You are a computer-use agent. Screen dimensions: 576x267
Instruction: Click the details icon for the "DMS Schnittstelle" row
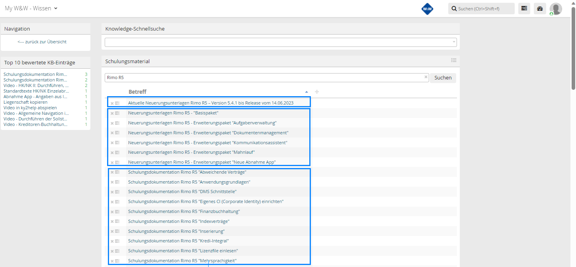pyautogui.click(x=117, y=192)
